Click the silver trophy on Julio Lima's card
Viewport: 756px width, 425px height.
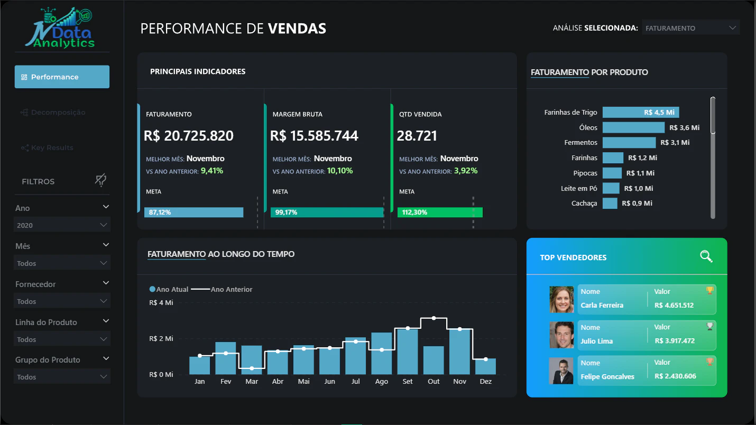click(x=709, y=326)
